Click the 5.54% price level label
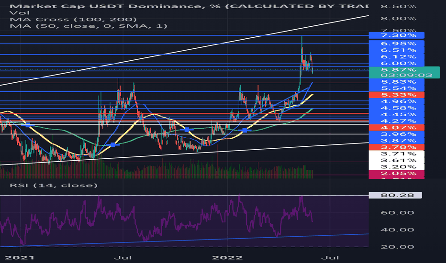The width and height of the screenshot is (446, 263). (397, 88)
